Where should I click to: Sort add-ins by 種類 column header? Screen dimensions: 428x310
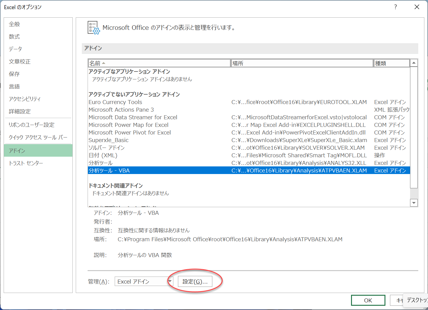click(x=391, y=63)
